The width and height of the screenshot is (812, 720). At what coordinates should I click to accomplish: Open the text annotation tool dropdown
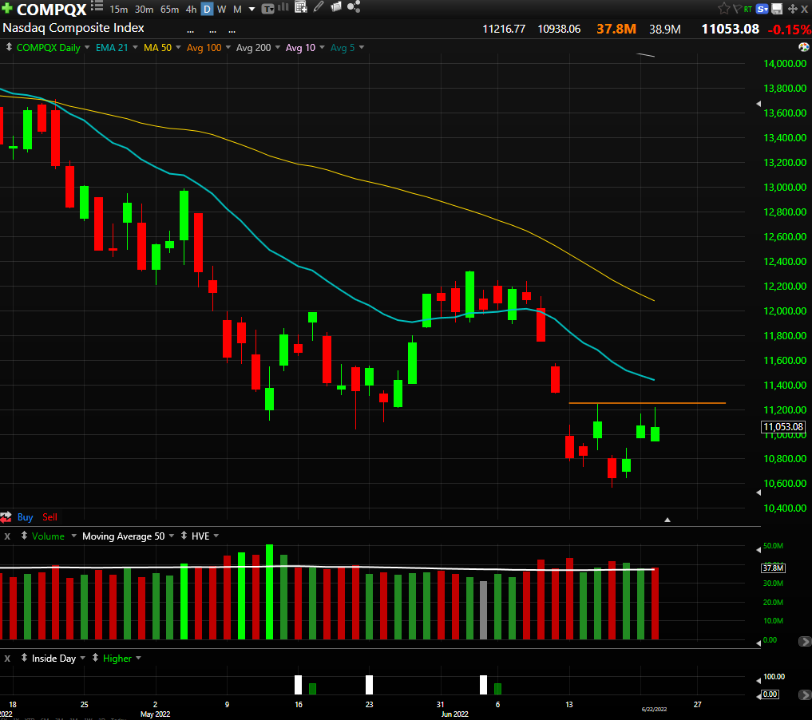pos(267,9)
